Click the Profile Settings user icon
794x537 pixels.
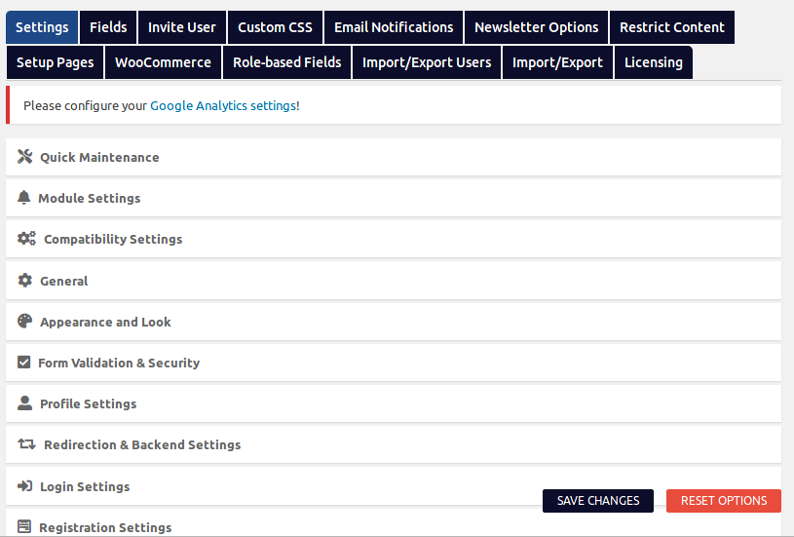coord(25,403)
